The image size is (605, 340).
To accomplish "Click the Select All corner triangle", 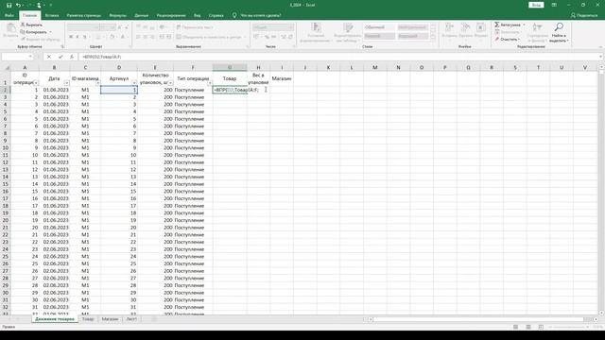I will pyautogui.click(x=7, y=68).
